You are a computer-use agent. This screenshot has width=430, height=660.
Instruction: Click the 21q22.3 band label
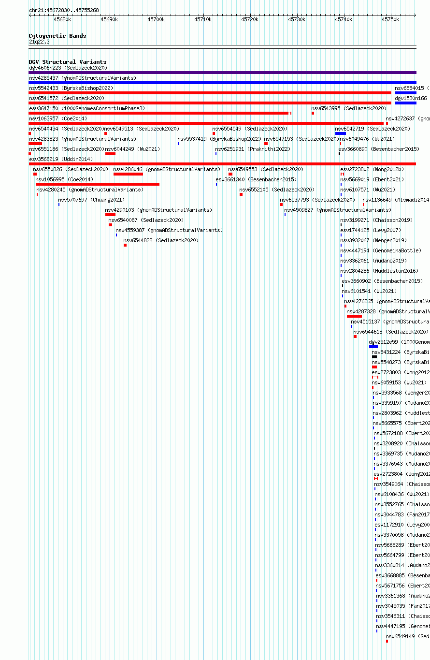[x=39, y=42]
